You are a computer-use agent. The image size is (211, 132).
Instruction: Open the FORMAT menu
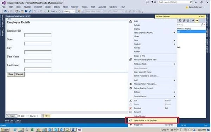click(x=75, y=7)
